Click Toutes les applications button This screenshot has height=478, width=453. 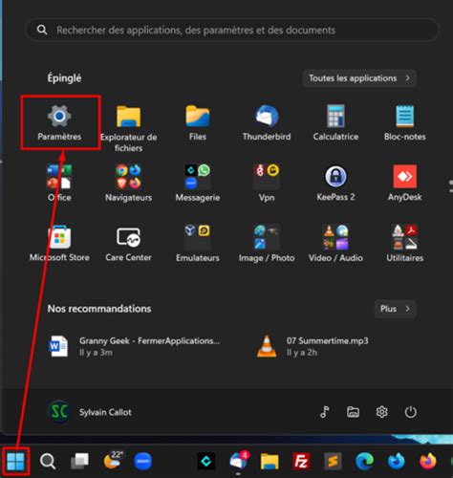click(x=359, y=78)
